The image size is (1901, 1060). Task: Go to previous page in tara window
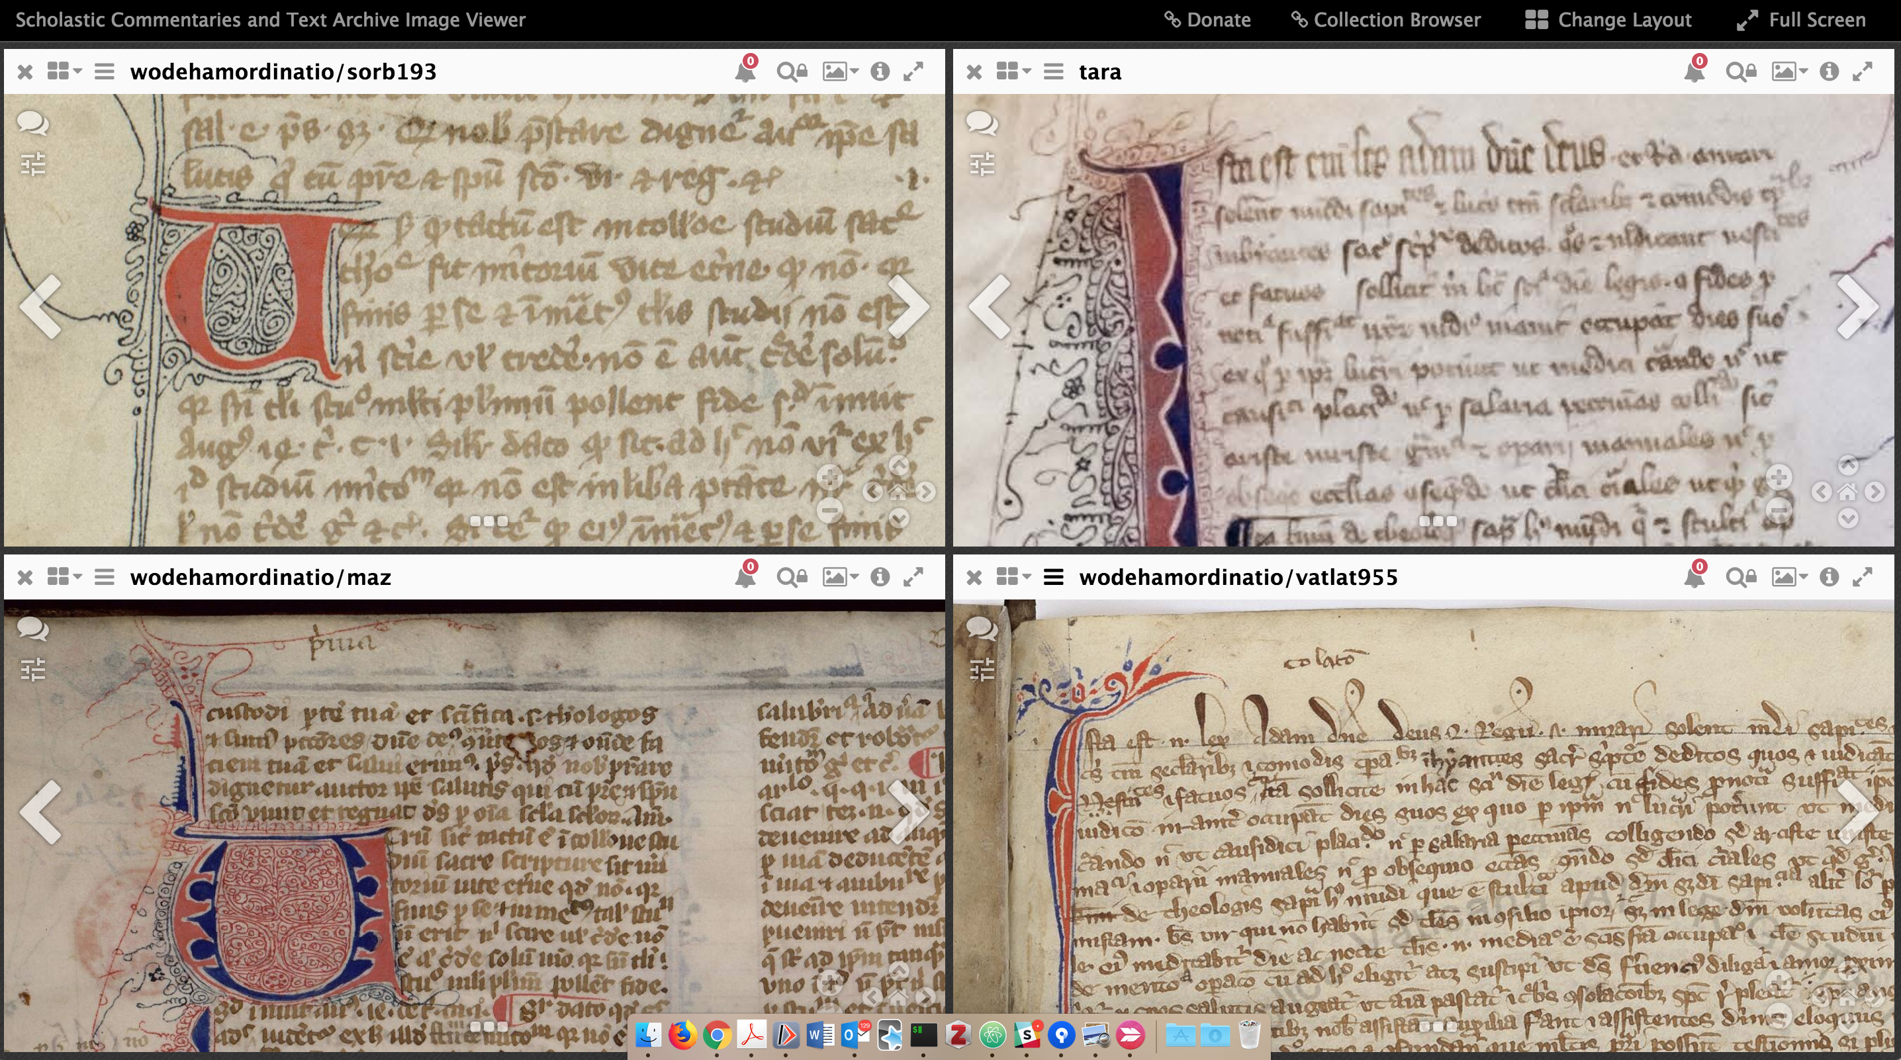(990, 306)
